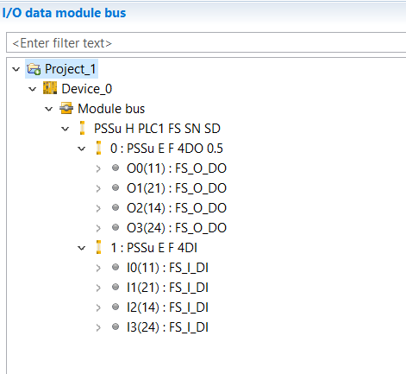The image size is (406, 374).
Task: Select O3(24) : FS_O_DO tree item
Action: (177, 228)
